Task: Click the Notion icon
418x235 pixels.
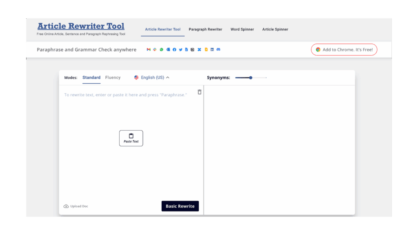Action: coord(193,49)
